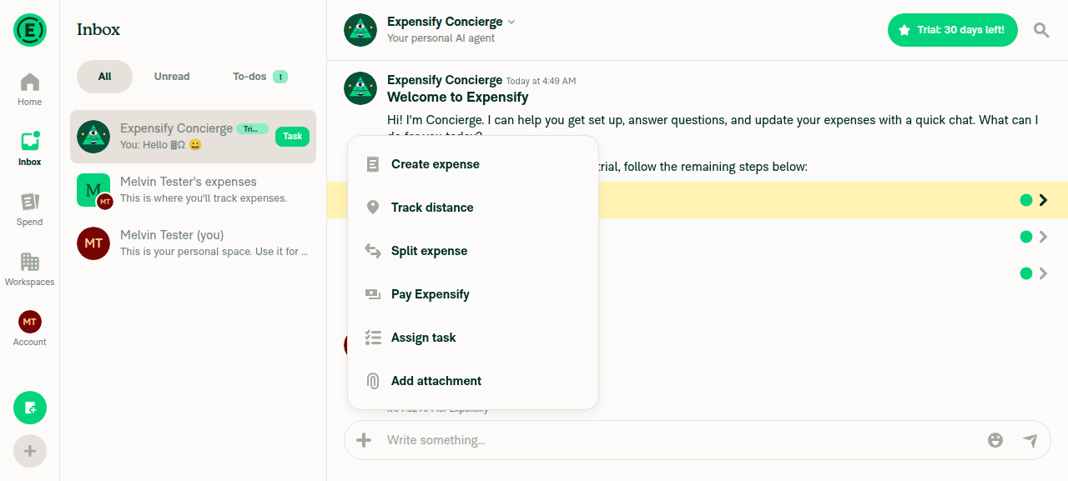Viewport: 1068px width, 481px height.
Task: Expand the highlighted yellow setup step chevron
Action: (x=1043, y=200)
